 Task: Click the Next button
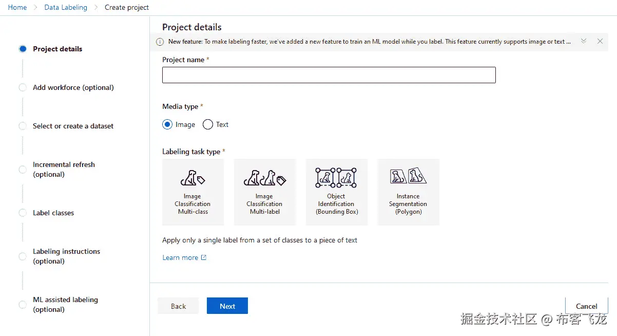pos(227,306)
